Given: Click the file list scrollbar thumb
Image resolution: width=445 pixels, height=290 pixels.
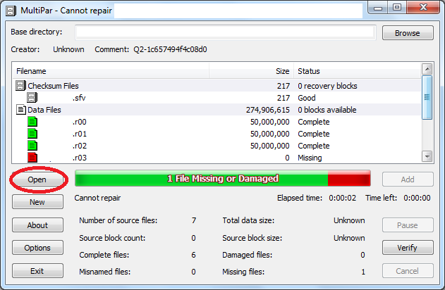Looking at the screenshot, I should pyautogui.click(x=427, y=97).
